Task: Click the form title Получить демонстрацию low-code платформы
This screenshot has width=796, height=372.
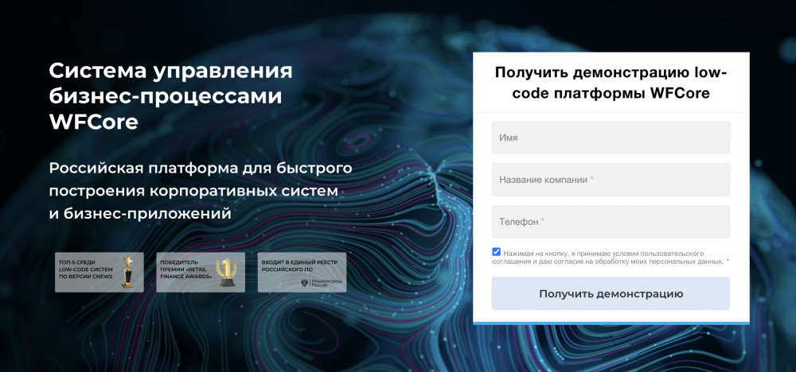Action: point(611,83)
